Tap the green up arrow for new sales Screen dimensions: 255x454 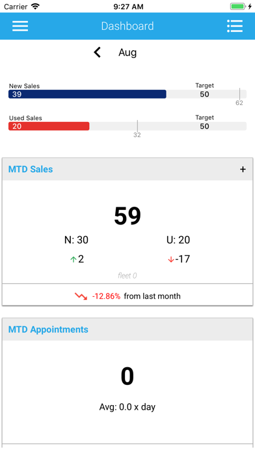(x=74, y=260)
